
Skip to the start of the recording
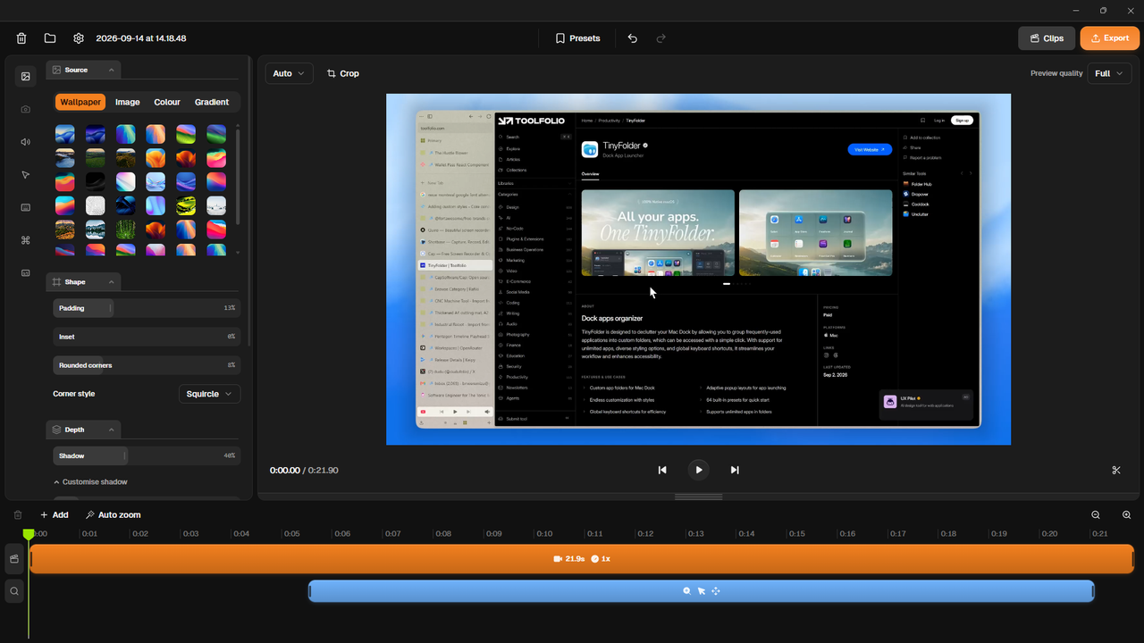click(662, 470)
